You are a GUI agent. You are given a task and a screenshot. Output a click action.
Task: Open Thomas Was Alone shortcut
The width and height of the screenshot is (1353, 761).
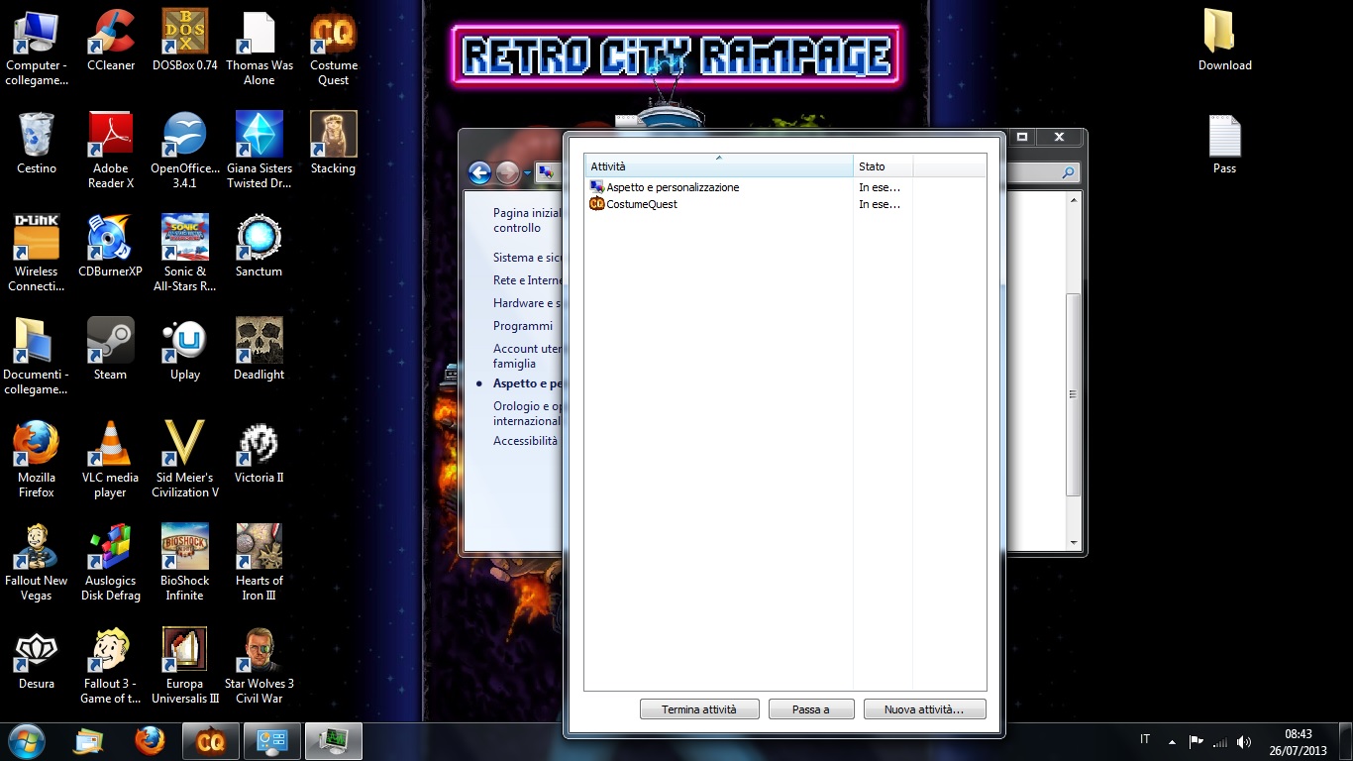pyautogui.click(x=260, y=48)
